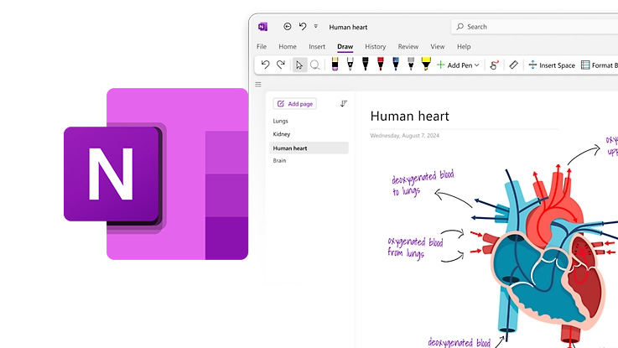Toggle the navigation pane hamburger icon
This screenshot has width=618, height=348.
(x=258, y=85)
